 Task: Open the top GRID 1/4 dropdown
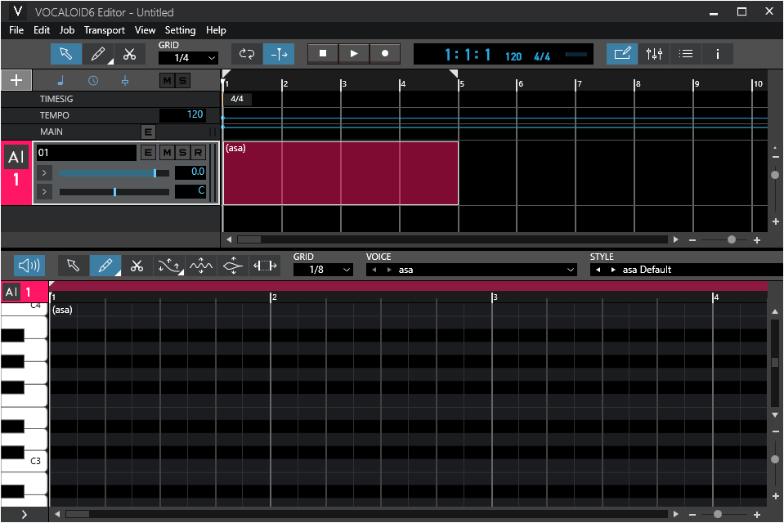[x=188, y=58]
